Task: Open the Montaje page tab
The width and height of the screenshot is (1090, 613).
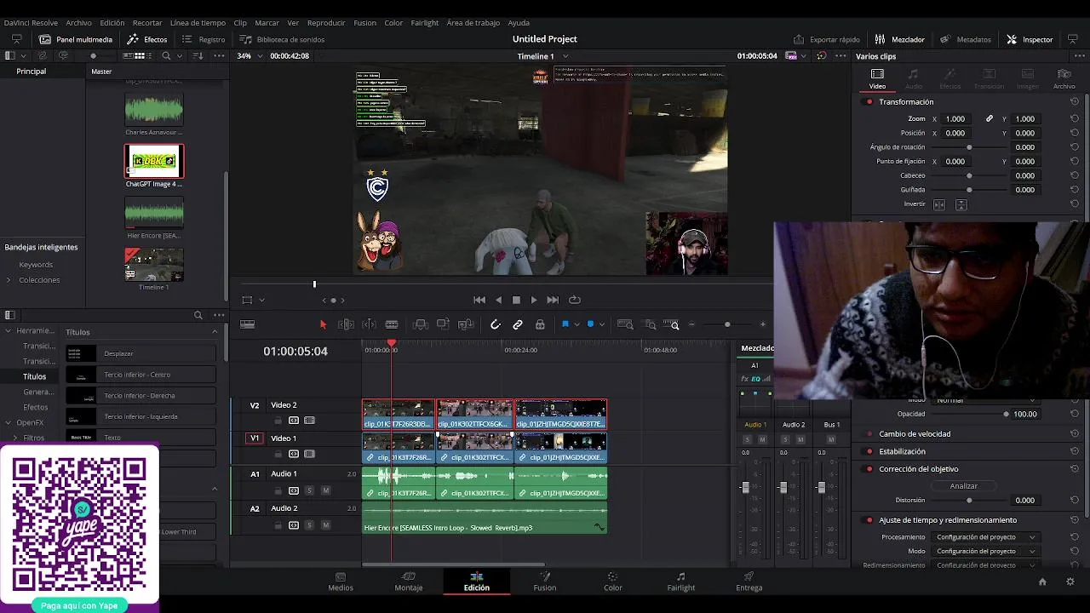Action: click(x=409, y=581)
